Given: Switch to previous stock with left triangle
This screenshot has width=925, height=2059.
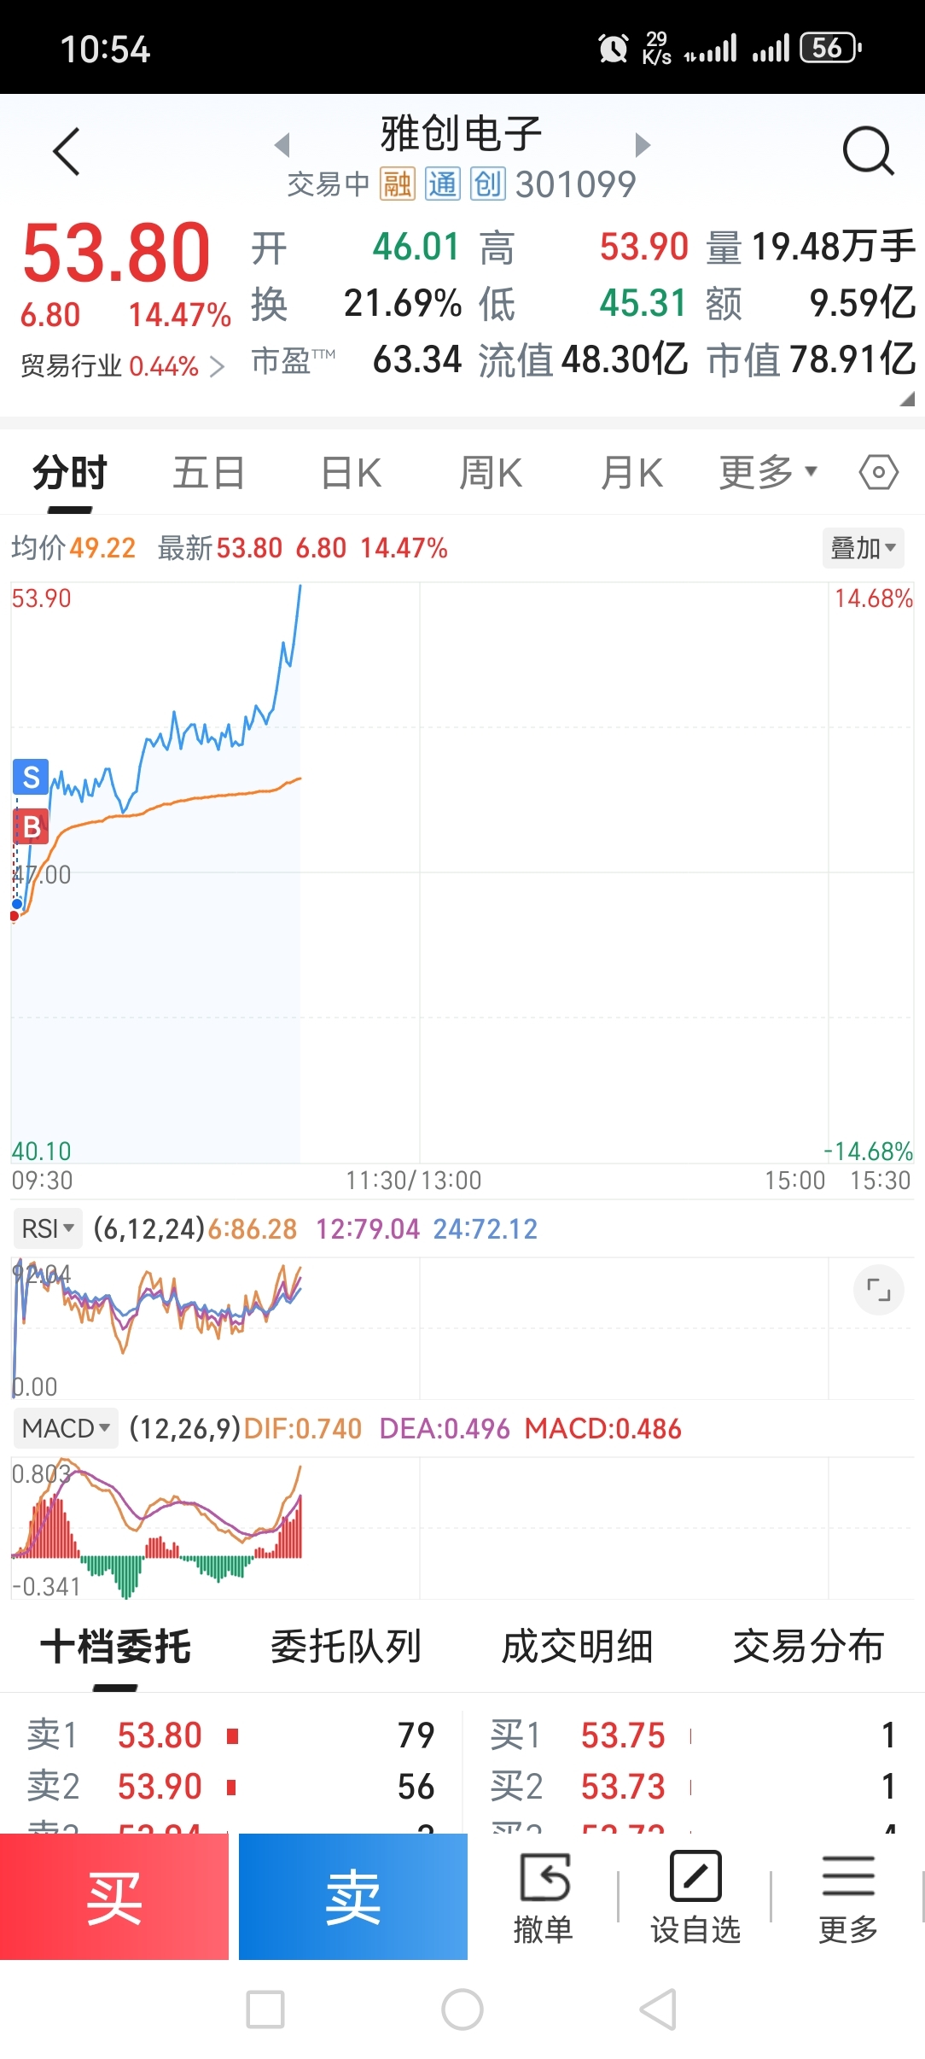Looking at the screenshot, I should [x=282, y=145].
